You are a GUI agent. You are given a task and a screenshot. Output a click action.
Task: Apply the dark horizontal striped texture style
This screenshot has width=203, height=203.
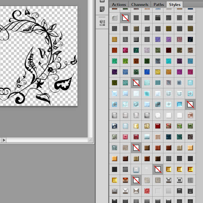pyautogui.click(x=158, y=18)
